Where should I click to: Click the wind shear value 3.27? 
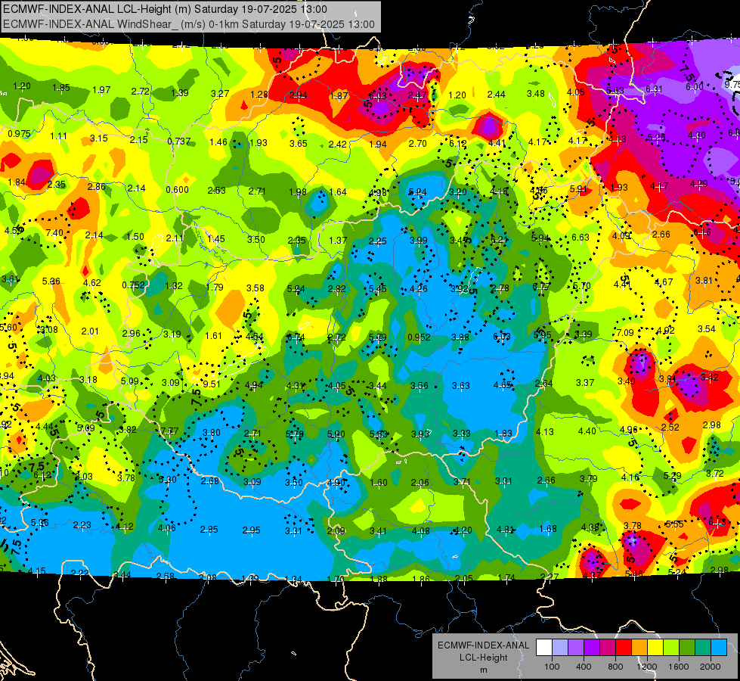[x=220, y=94]
